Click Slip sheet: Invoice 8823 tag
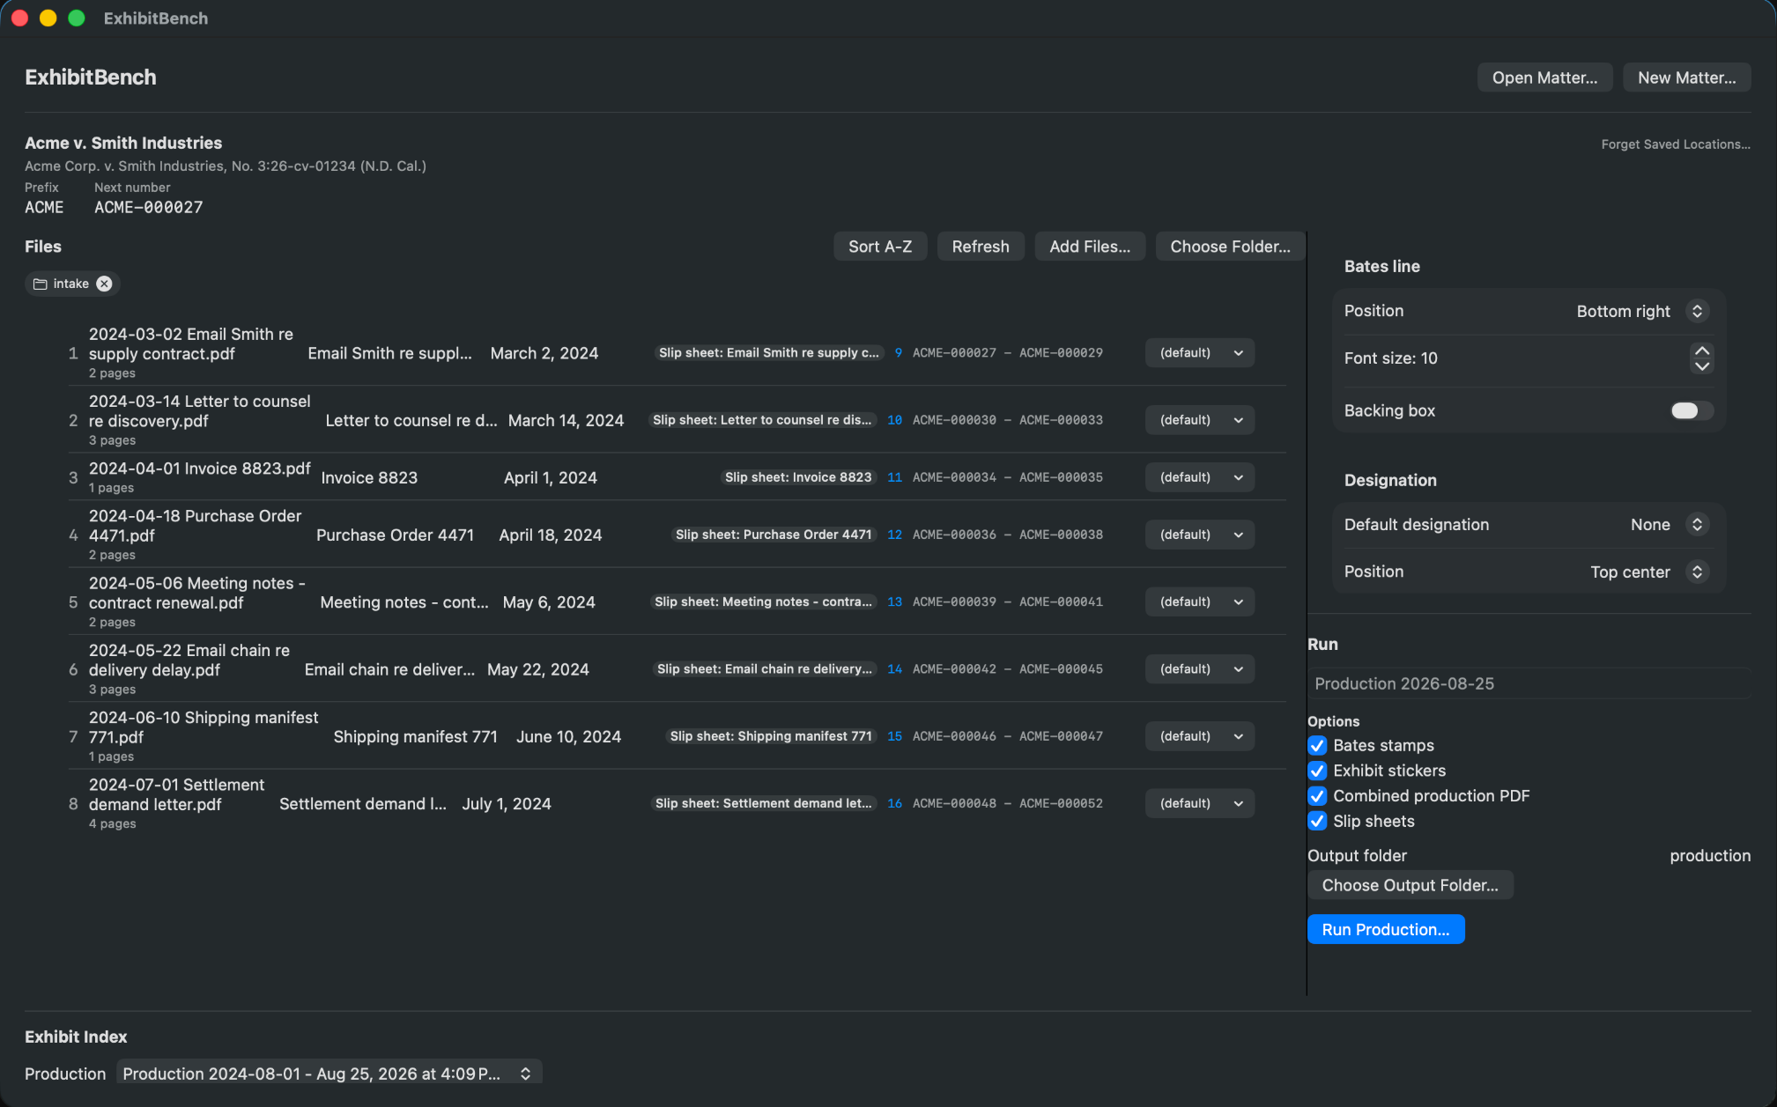The width and height of the screenshot is (1777, 1107). [x=798, y=477]
